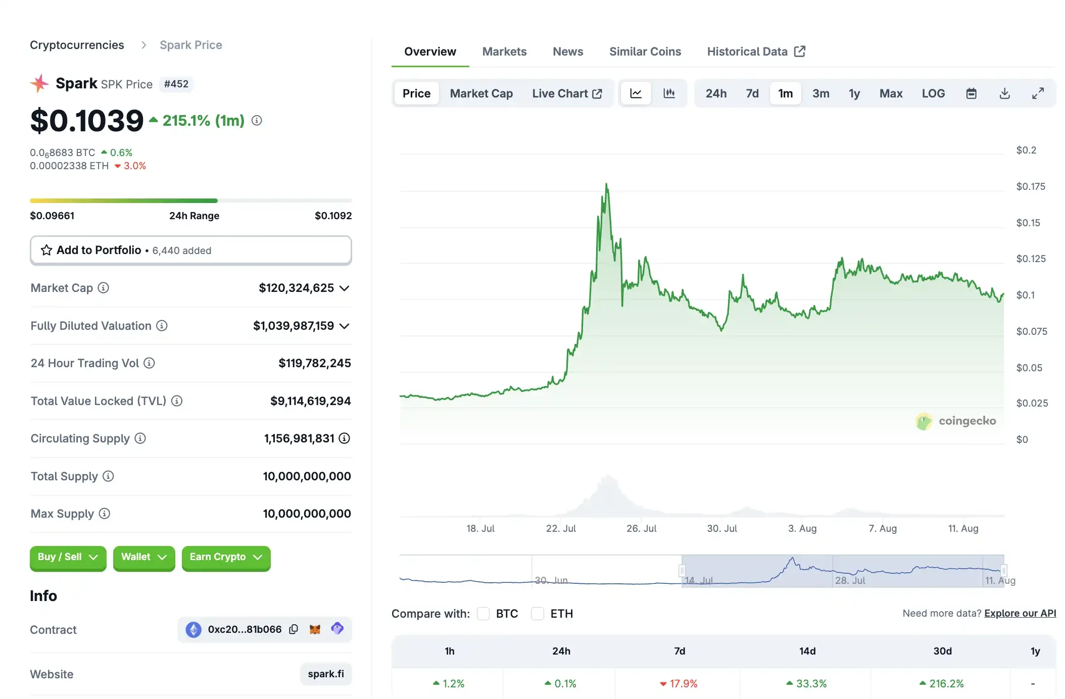Add Spark to your portfolio
The image size is (1065, 699).
(x=190, y=250)
